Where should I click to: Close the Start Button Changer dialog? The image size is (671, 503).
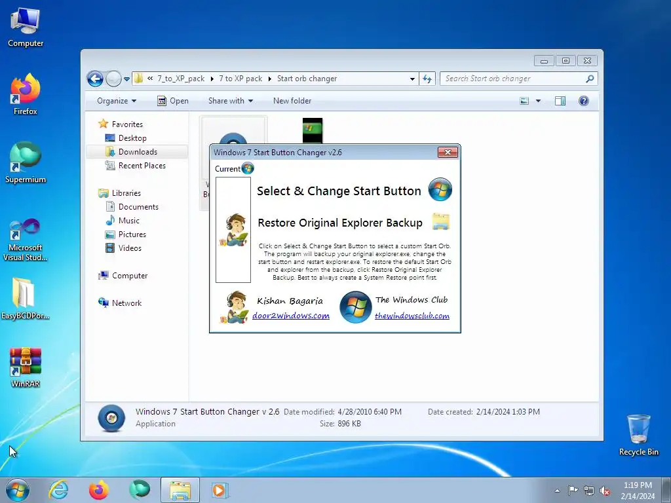(x=448, y=152)
